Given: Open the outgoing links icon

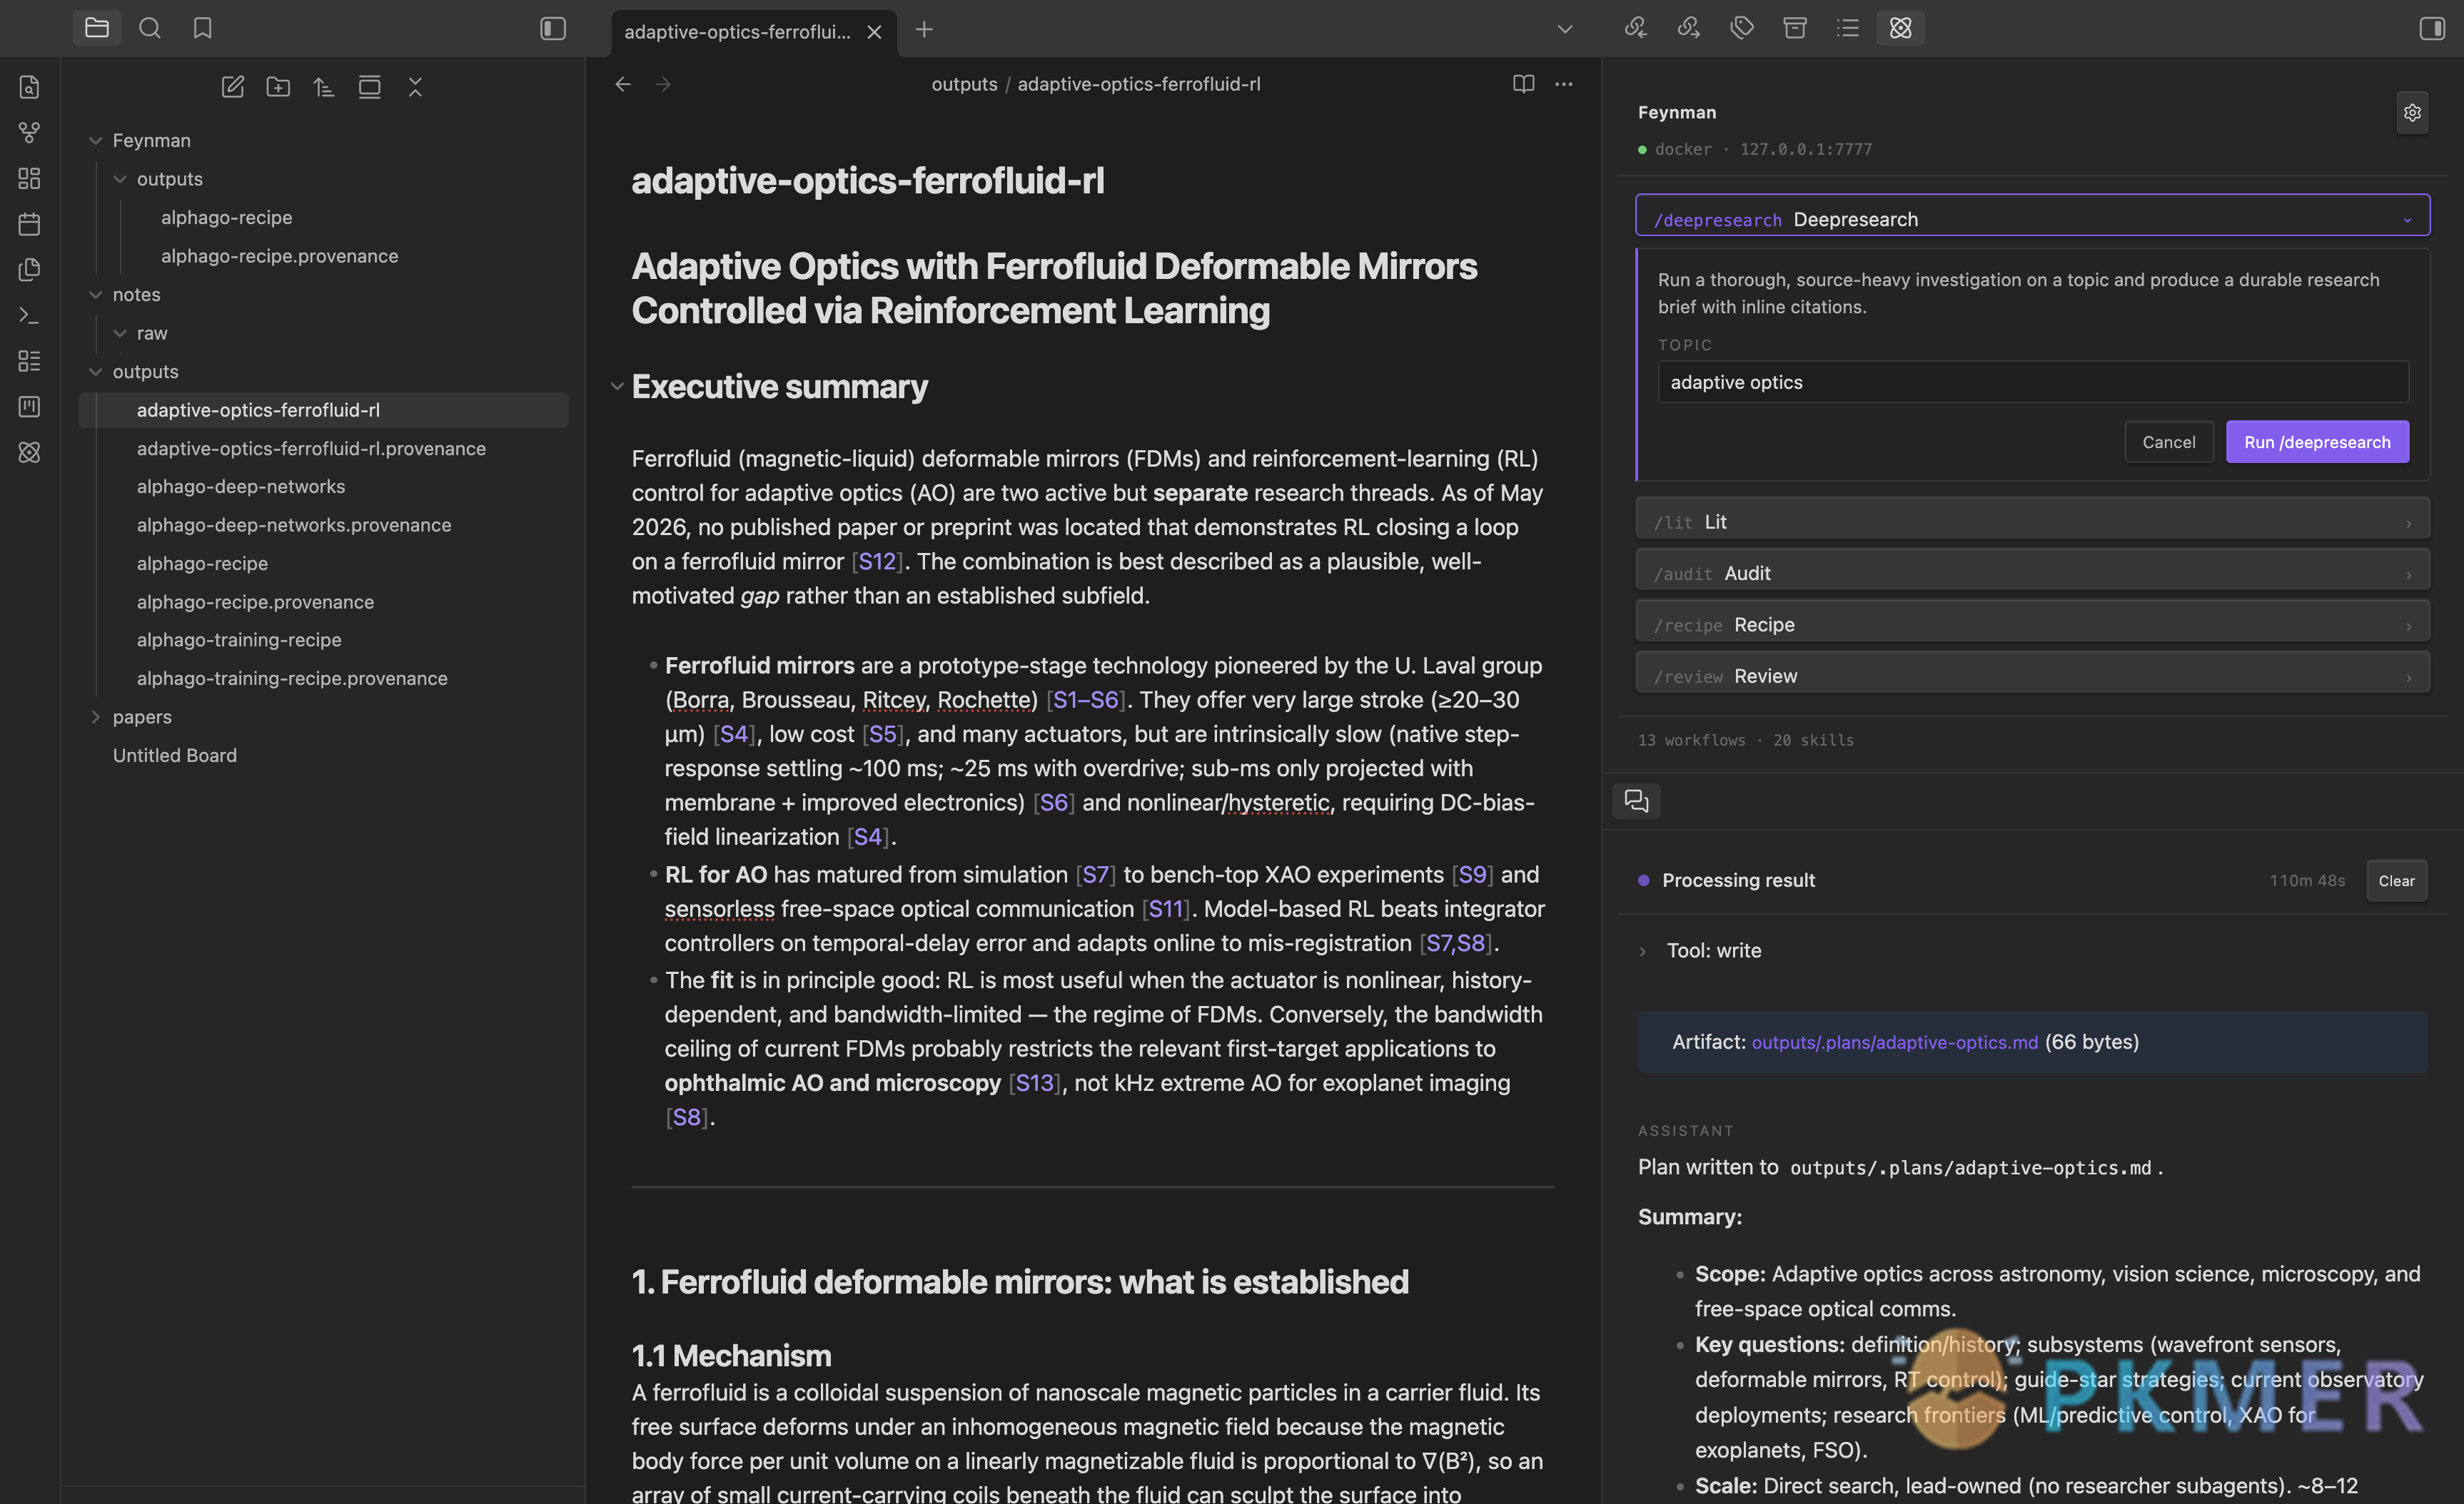Looking at the screenshot, I should tap(1689, 28).
